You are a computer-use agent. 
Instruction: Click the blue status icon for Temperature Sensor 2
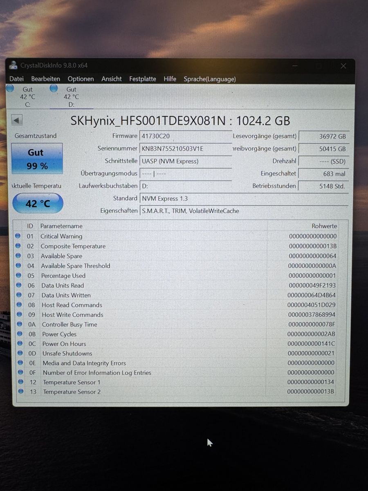click(x=21, y=392)
